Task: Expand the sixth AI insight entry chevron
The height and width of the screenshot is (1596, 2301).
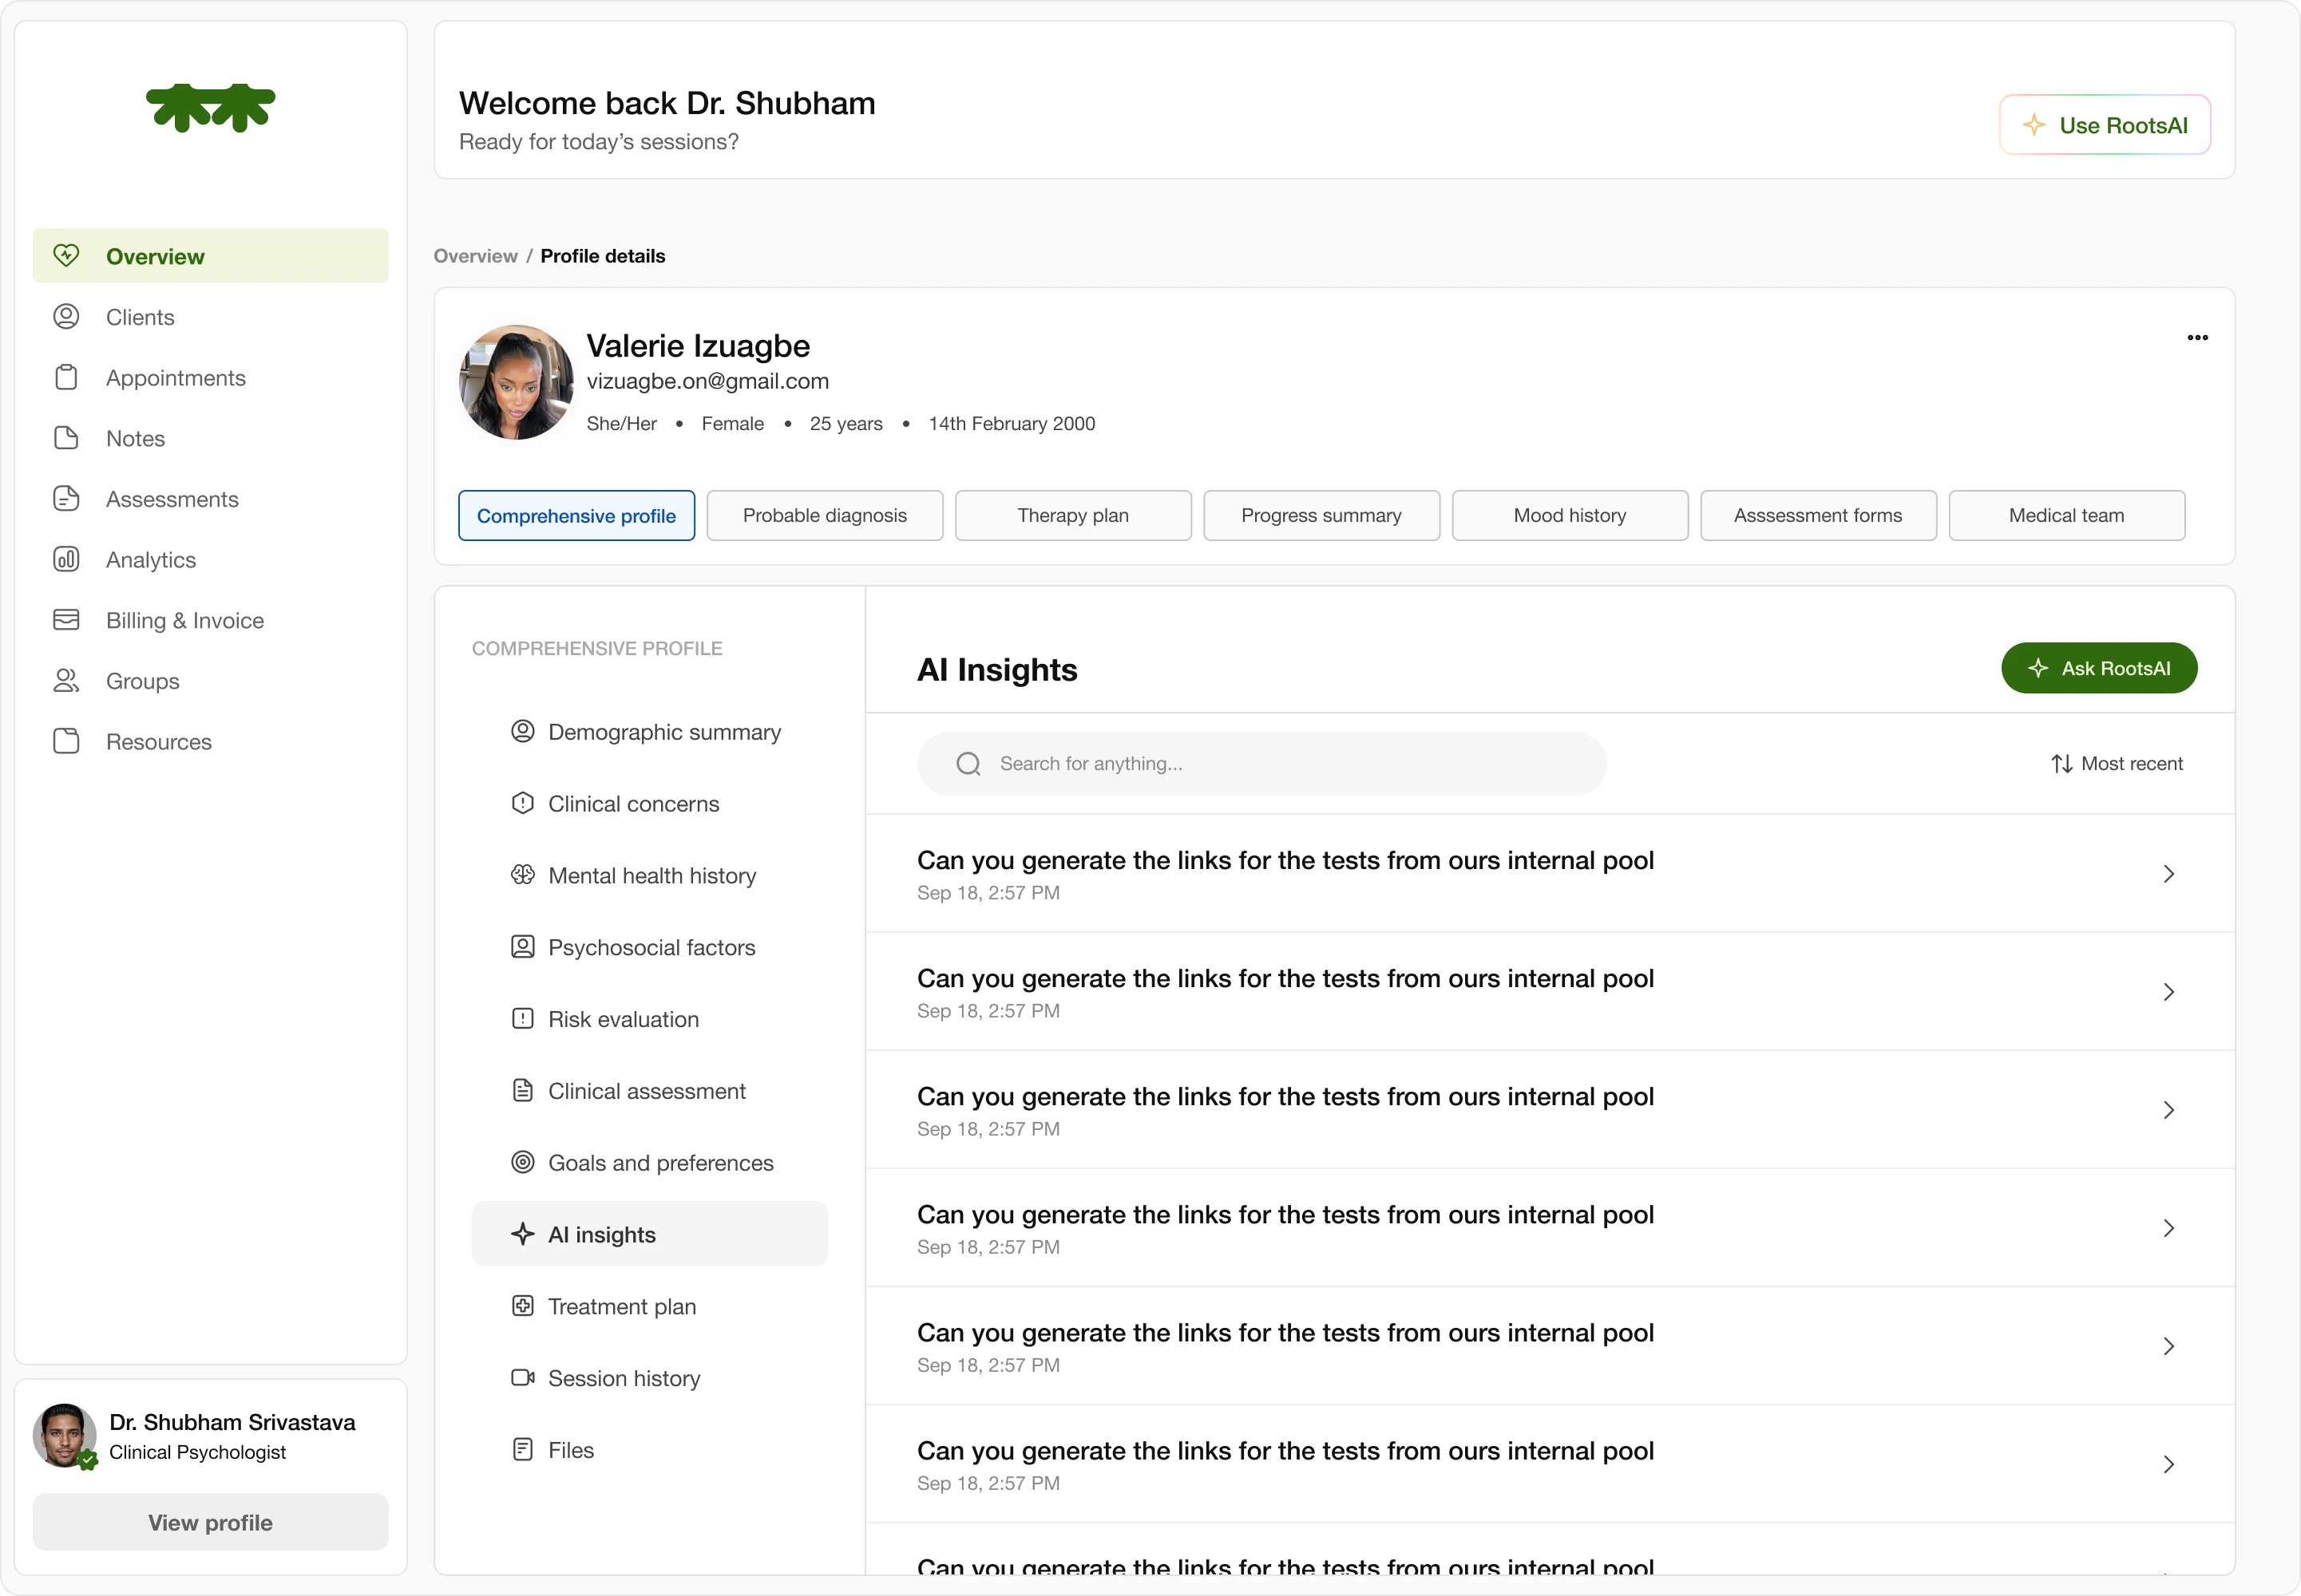Action: 2168,1464
